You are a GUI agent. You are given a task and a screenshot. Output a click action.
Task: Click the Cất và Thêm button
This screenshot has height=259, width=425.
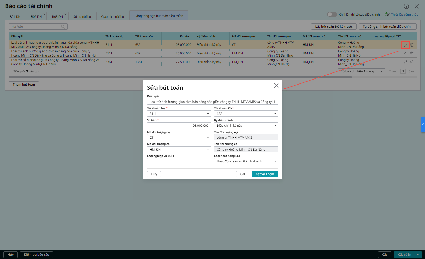click(265, 174)
